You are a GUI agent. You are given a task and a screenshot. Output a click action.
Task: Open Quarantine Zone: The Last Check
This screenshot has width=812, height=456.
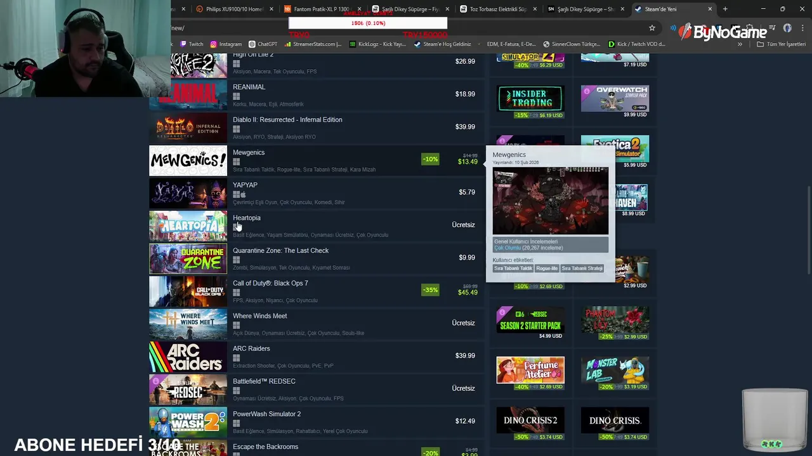pos(317,258)
